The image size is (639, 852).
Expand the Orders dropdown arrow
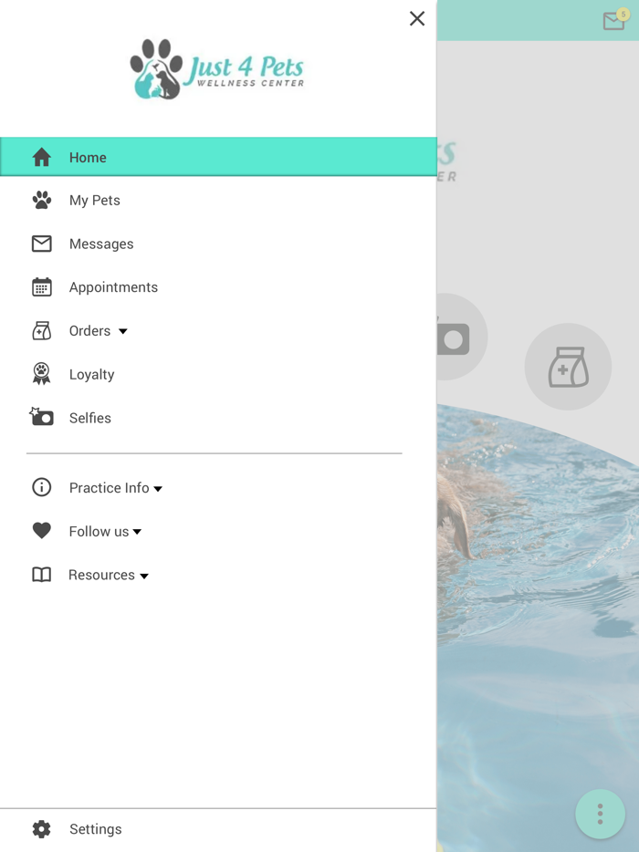(123, 331)
